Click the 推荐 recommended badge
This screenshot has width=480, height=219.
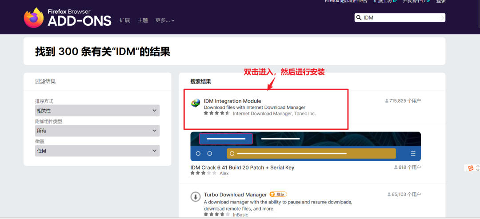[x=278, y=194]
